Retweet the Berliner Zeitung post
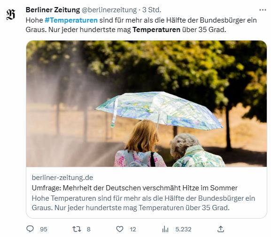This screenshot has width=271, height=237. point(77,229)
